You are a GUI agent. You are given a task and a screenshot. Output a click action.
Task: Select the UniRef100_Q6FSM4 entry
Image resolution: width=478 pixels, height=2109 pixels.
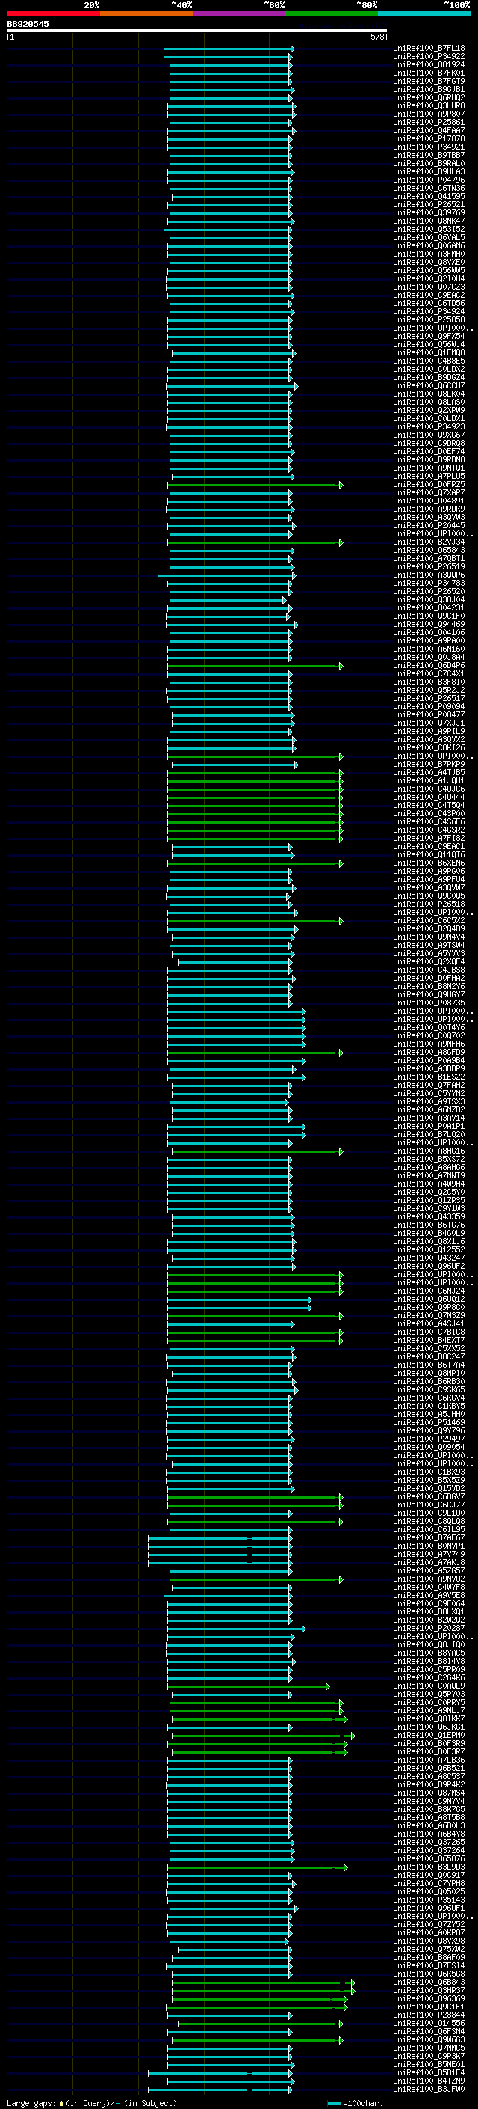428,2031
